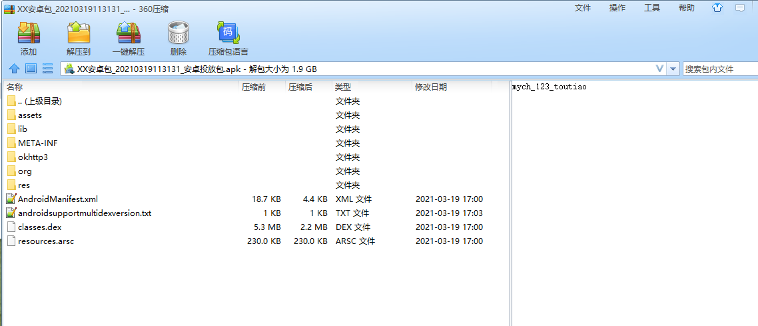This screenshot has height=326, width=758.
Task: Expand the address bar V chevron
Action: (x=659, y=69)
